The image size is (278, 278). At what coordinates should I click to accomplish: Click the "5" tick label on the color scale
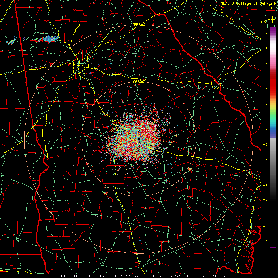point(267,62)
